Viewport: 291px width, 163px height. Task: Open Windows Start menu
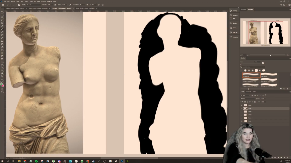point(2,161)
